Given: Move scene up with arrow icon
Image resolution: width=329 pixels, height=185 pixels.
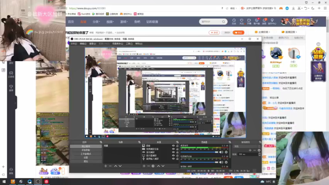Looking at the screenshot, I should (x=116, y=166).
